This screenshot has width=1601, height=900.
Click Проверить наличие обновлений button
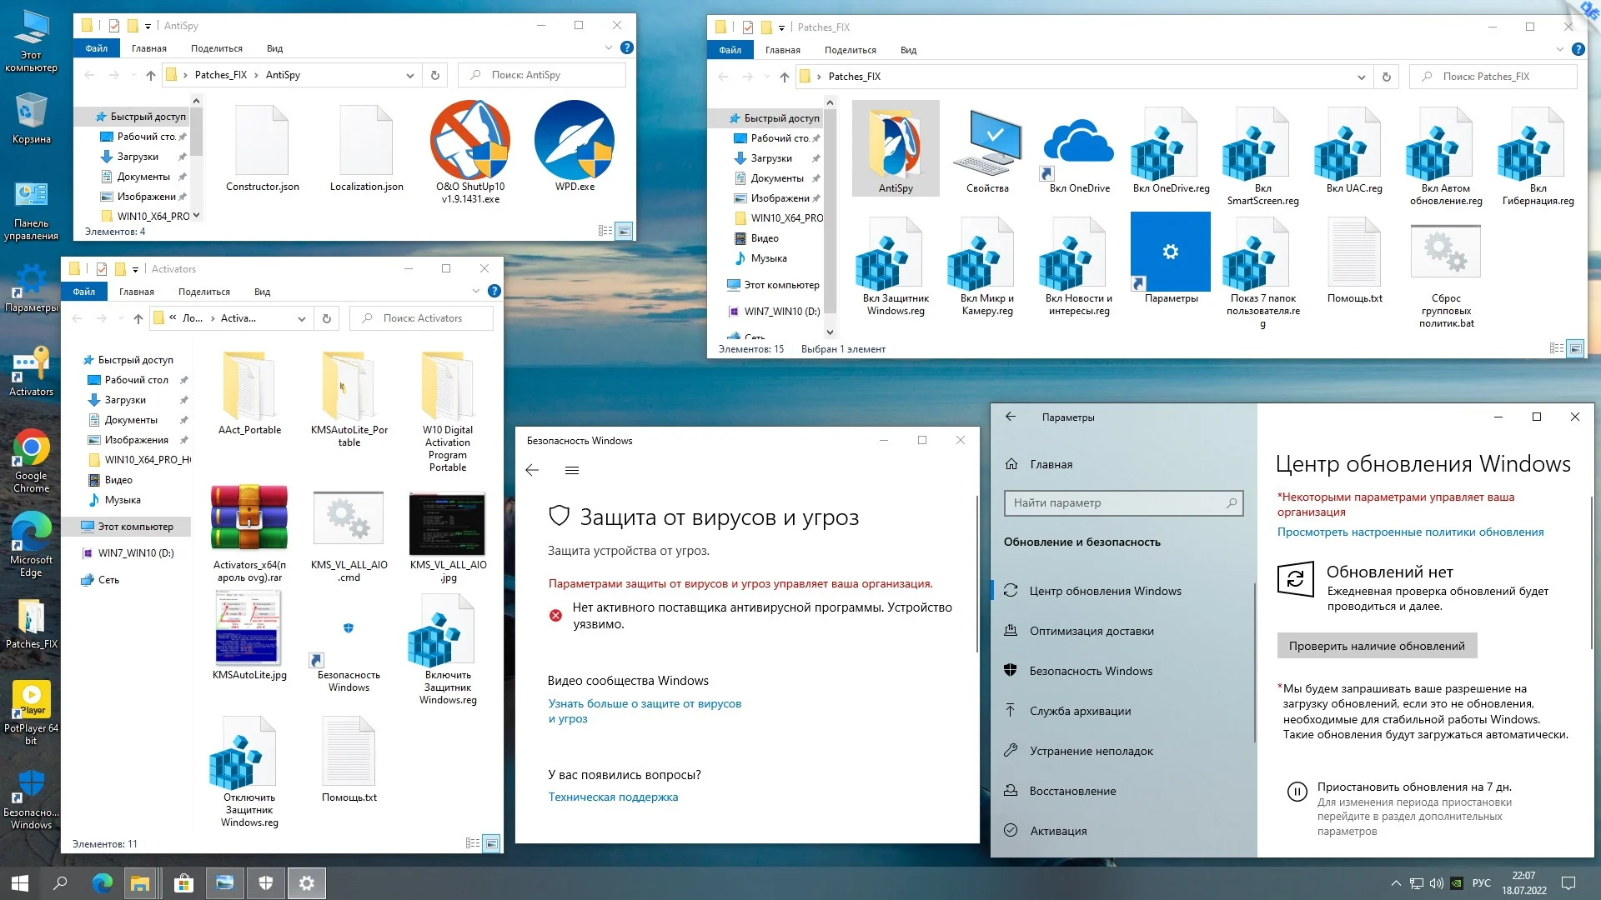1376,646
